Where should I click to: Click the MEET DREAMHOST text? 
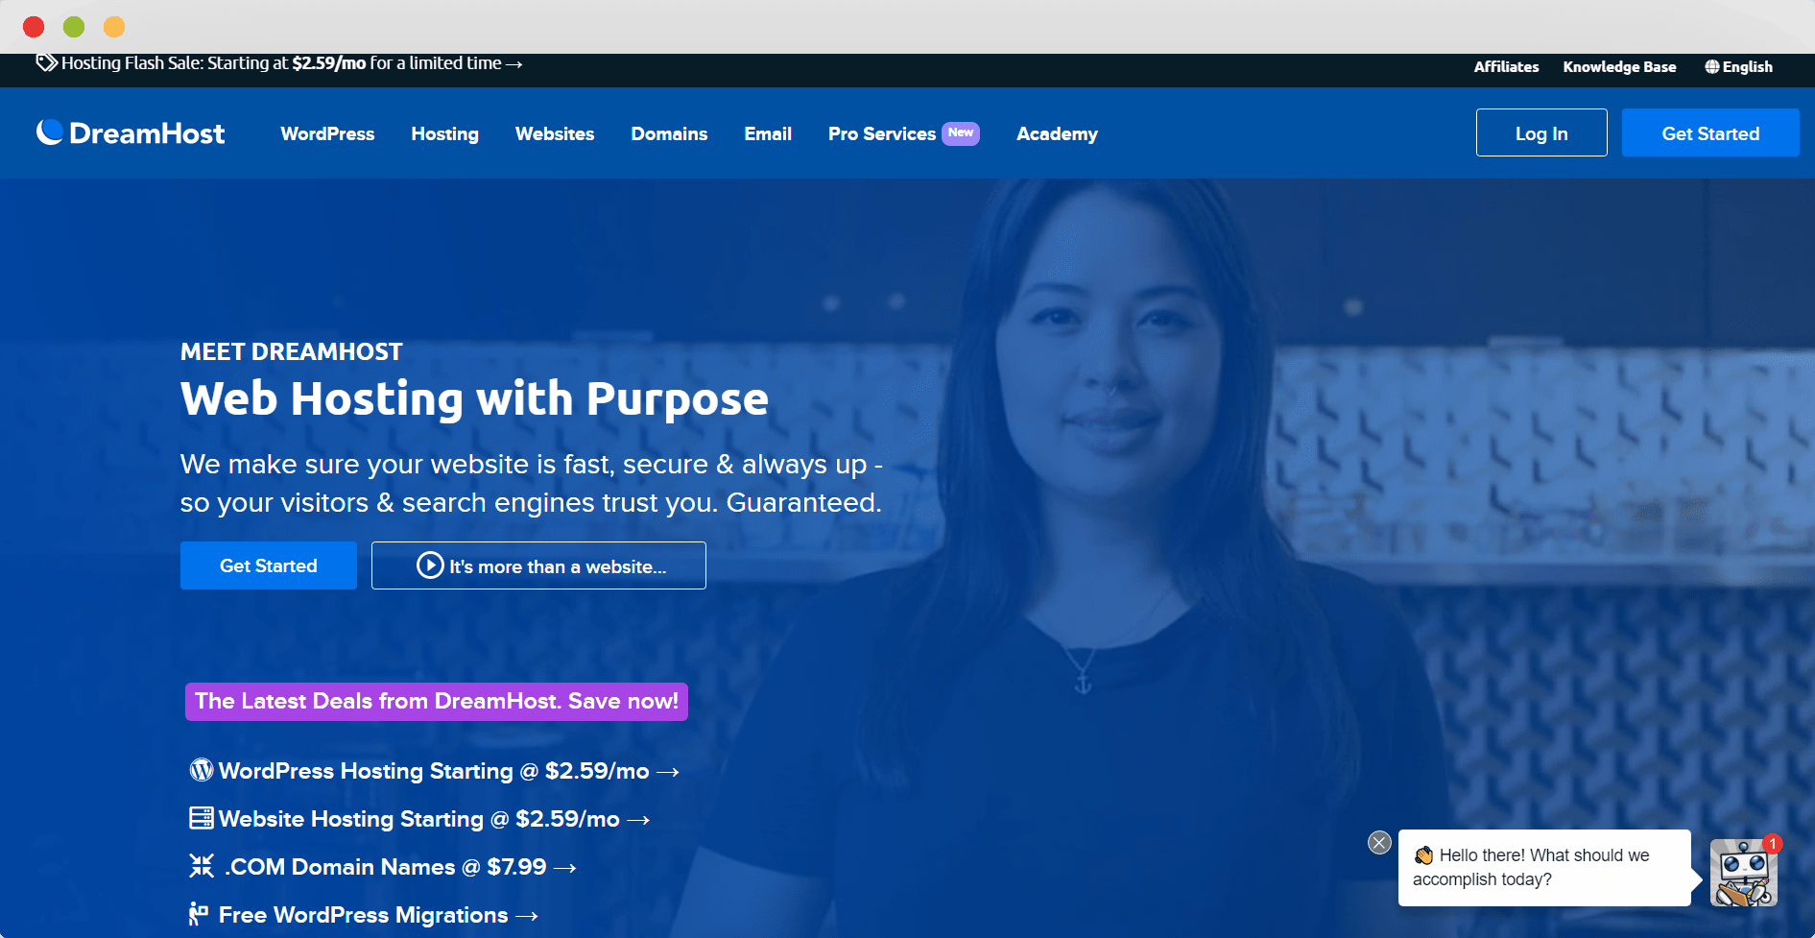pyautogui.click(x=292, y=351)
